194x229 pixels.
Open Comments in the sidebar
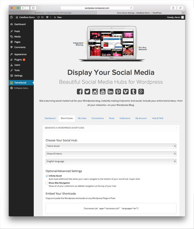click(x=21, y=47)
